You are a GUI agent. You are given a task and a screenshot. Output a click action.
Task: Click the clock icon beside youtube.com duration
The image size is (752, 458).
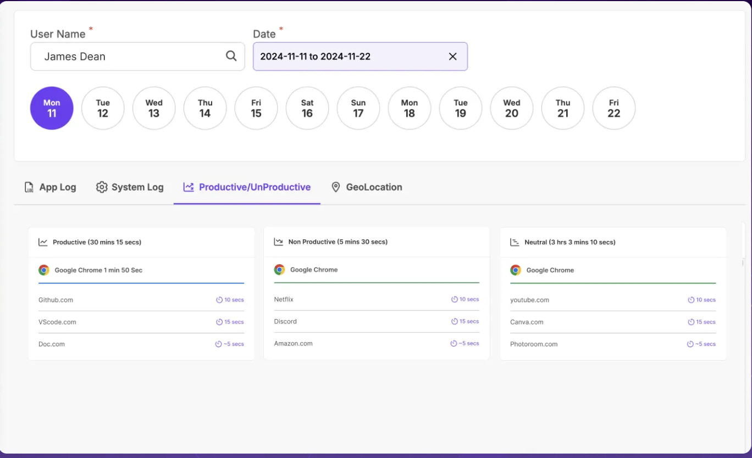pos(691,300)
